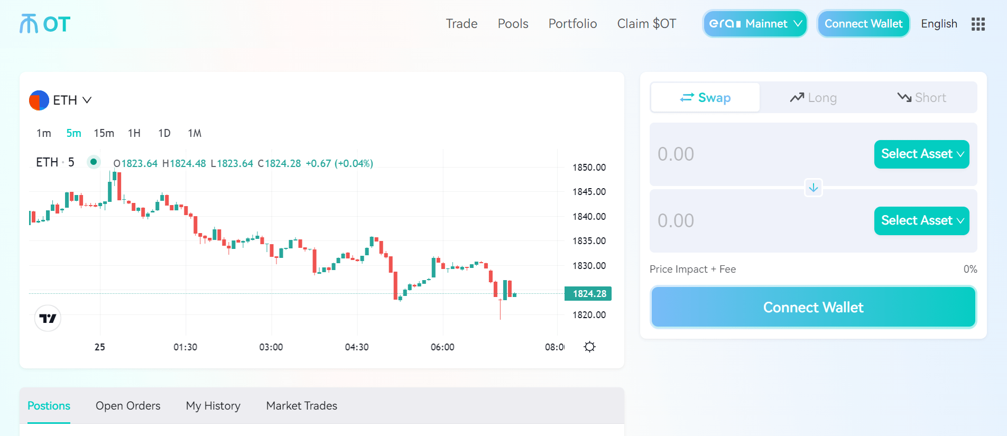Click green status dot beside ETH 5

(94, 162)
